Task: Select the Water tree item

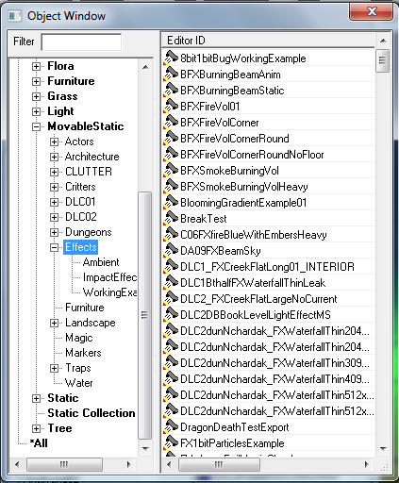Action: [79, 383]
